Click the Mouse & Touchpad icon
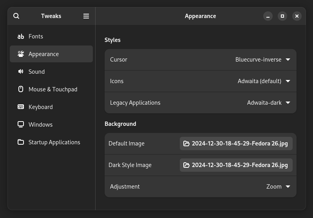This screenshot has width=313, height=218. 21,89
